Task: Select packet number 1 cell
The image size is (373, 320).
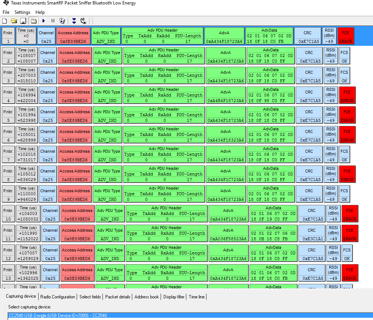Action: [8, 36]
